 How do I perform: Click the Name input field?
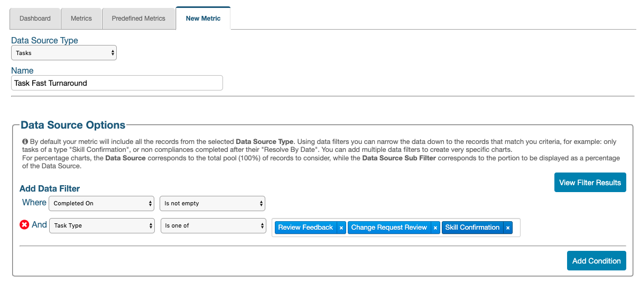117,83
